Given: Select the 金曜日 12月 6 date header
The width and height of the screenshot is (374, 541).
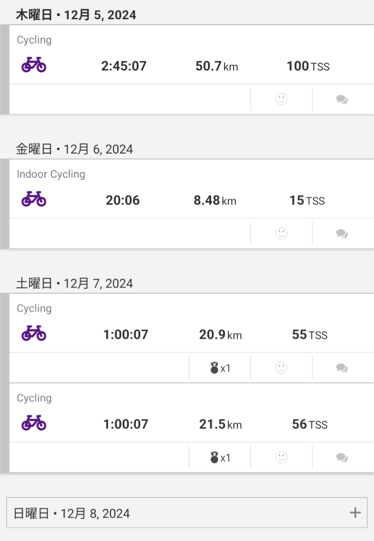Looking at the screenshot, I should point(74,149).
